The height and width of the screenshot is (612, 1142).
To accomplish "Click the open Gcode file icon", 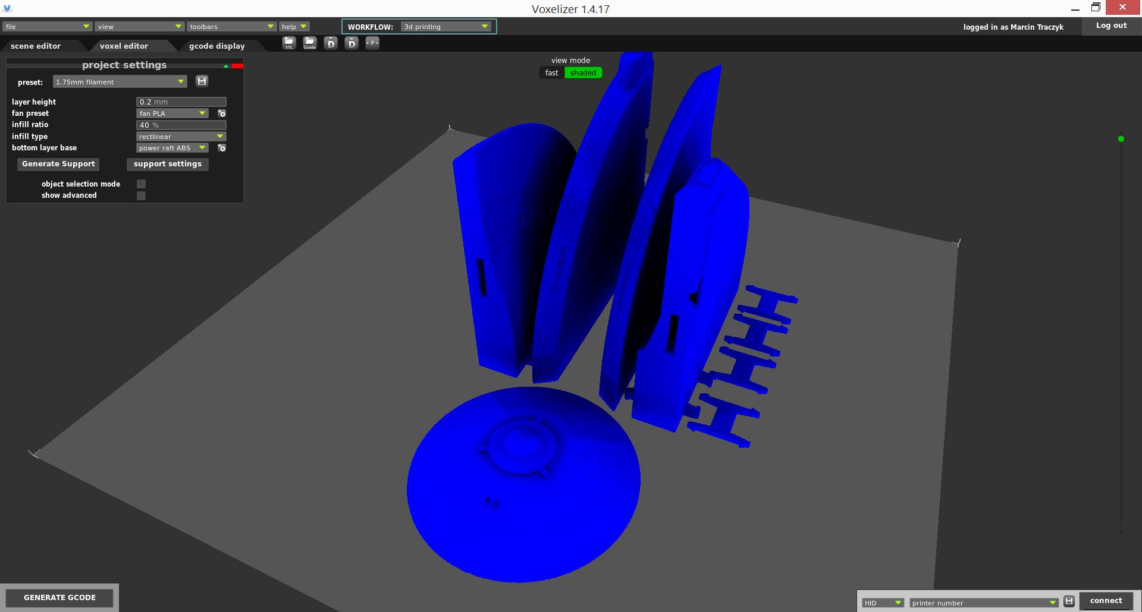I will tap(310, 43).
